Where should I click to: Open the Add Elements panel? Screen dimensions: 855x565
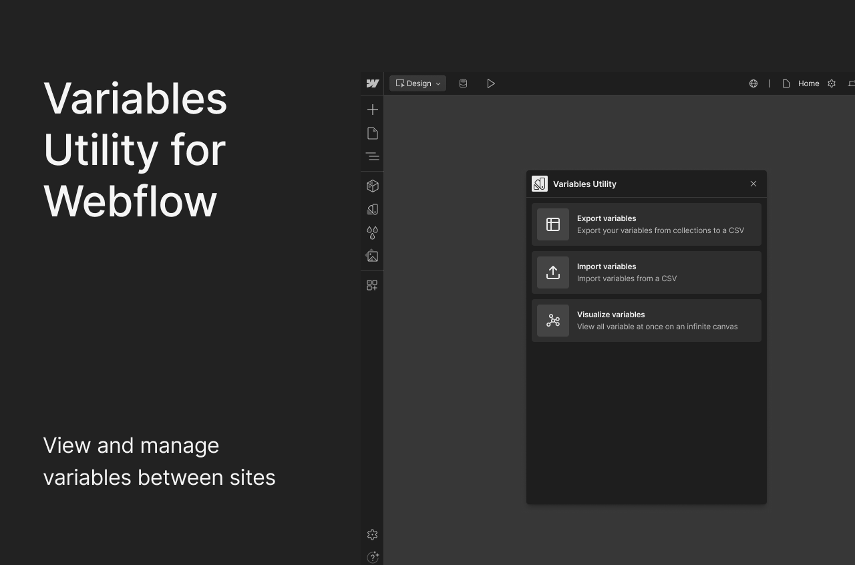coord(372,110)
